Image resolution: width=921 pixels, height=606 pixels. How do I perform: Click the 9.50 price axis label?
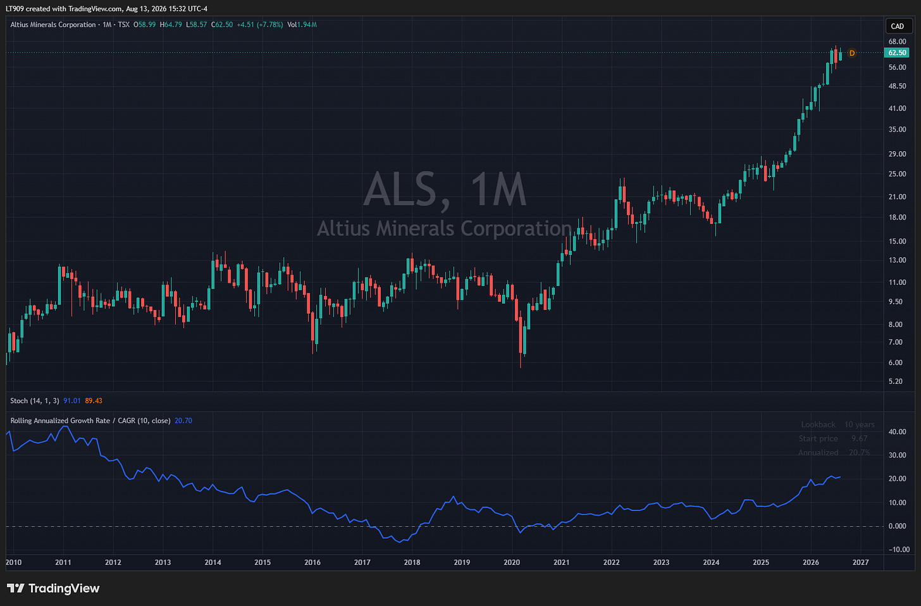[x=895, y=302]
